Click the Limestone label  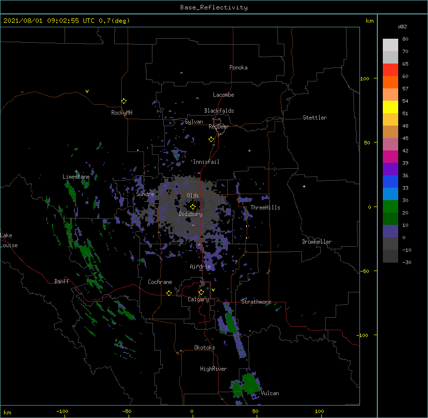point(76,177)
